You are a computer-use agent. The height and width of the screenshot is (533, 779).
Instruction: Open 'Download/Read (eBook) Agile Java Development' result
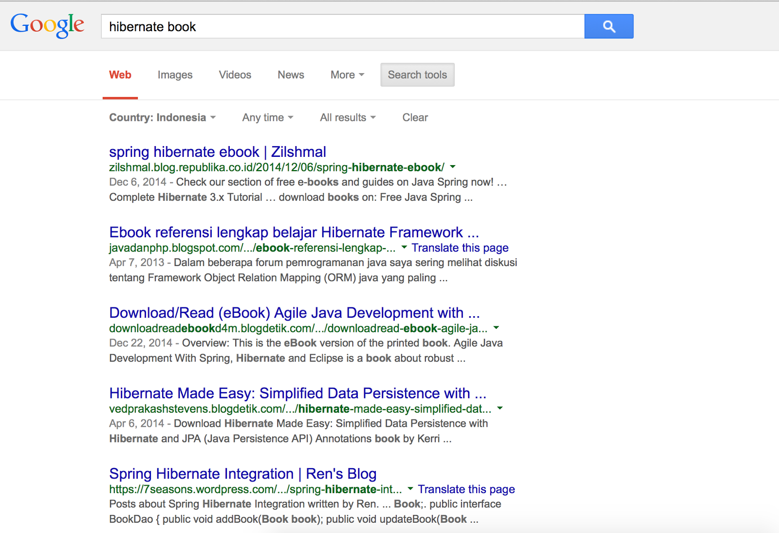tap(295, 313)
